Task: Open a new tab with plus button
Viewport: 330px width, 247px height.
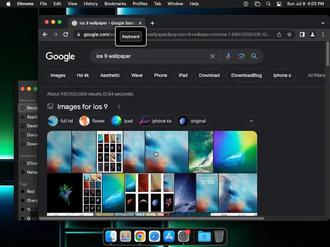Action: (x=152, y=23)
